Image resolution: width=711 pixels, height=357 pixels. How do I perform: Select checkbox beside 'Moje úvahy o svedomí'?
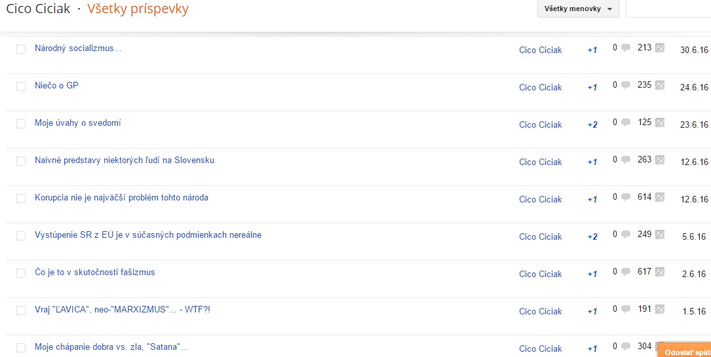21,124
